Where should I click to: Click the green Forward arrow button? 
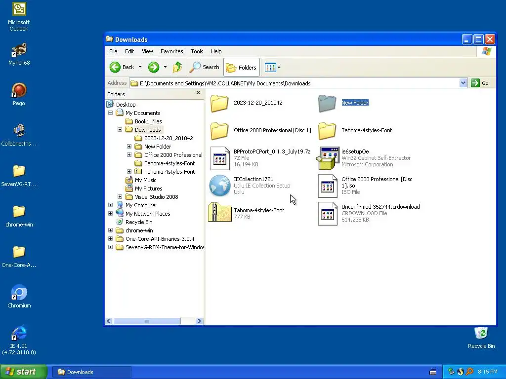click(x=154, y=67)
